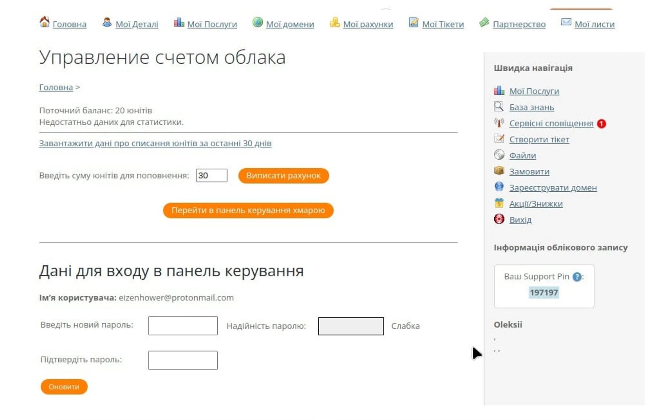This screenshot has width=651, height=420.
Task: Click the disc icon next to Файли
Action: click(499, 155)
